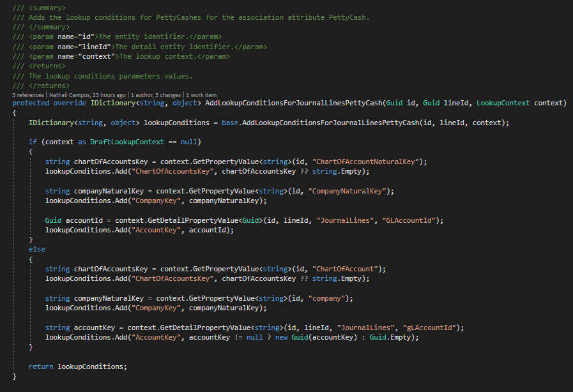
Task: Click 'Guid.Empty' at the end of the ternary
Action: (x=390, y=337)
